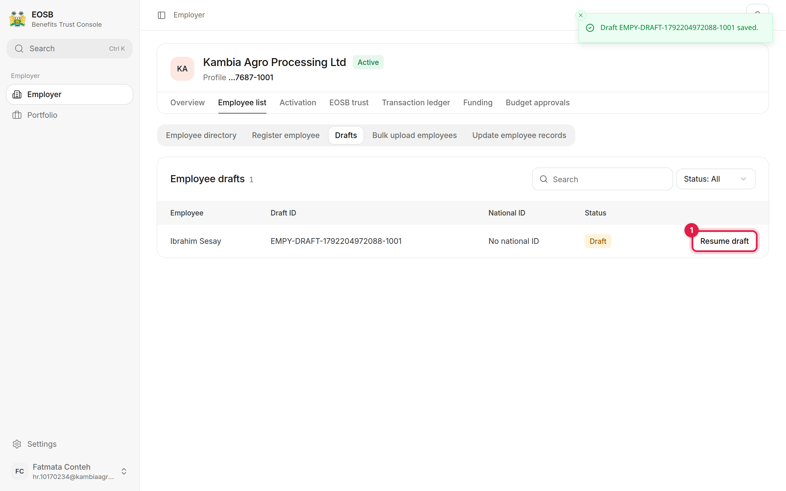Click the Active status badge
786x491 pixels.
pyautogui.click(x=368, y=62)
